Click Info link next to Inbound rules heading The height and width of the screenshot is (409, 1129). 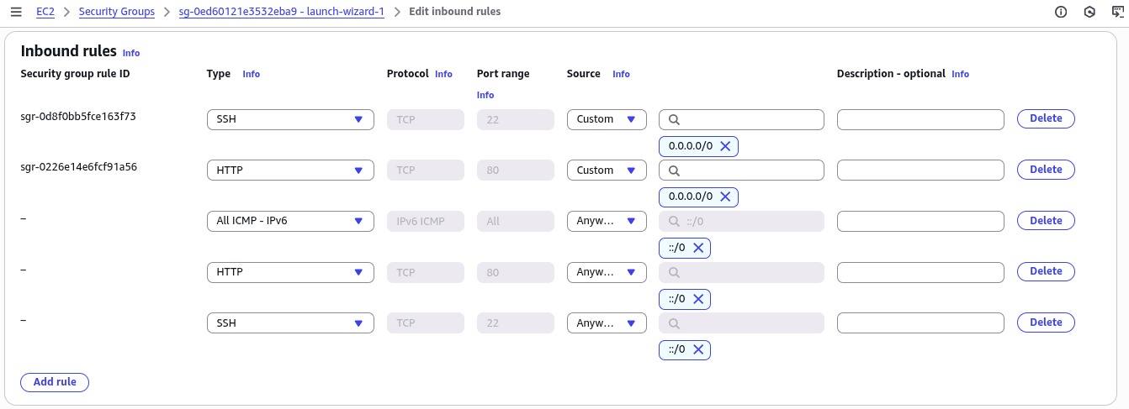(131, 53)
